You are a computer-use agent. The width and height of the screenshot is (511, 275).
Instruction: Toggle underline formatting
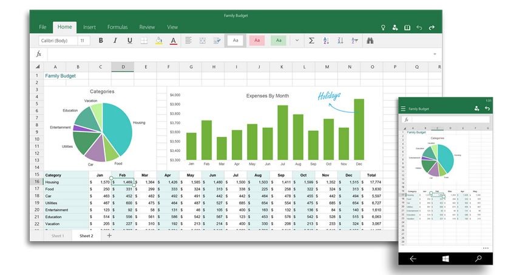pos(130,41)
